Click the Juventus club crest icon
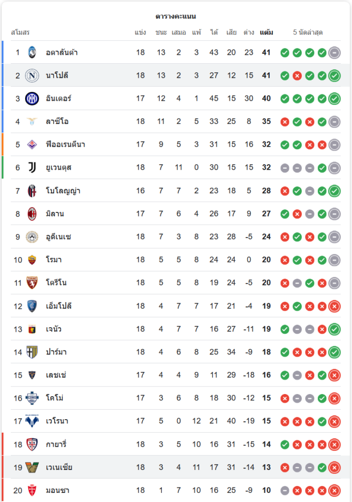Image resolution: width=352 pixels, height=502 pixels. 32,168
